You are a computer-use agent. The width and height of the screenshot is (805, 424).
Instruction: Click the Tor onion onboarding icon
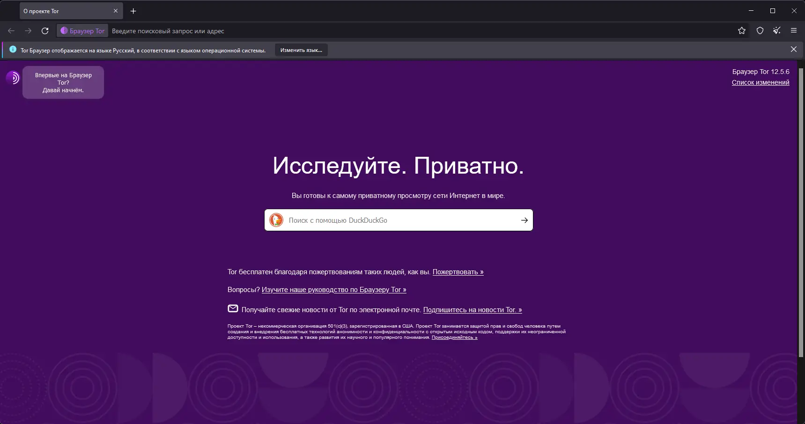coord(13,78)
